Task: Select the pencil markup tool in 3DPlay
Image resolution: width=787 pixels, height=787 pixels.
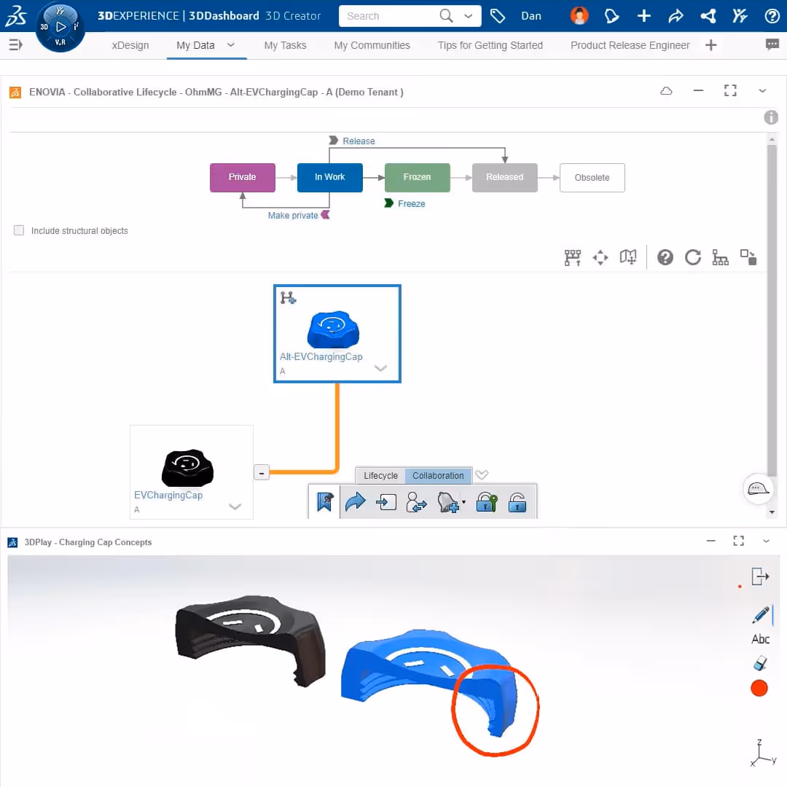Action: [x=760, y=615]
